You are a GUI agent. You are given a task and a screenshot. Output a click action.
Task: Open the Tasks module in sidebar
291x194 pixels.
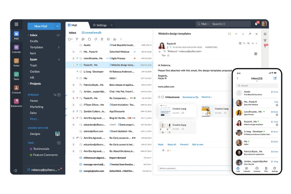(16, 76)
